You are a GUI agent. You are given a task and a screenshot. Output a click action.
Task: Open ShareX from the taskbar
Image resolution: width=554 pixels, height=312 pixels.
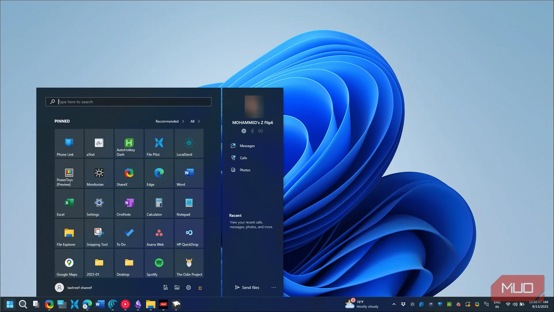click(x=49, y=304)
